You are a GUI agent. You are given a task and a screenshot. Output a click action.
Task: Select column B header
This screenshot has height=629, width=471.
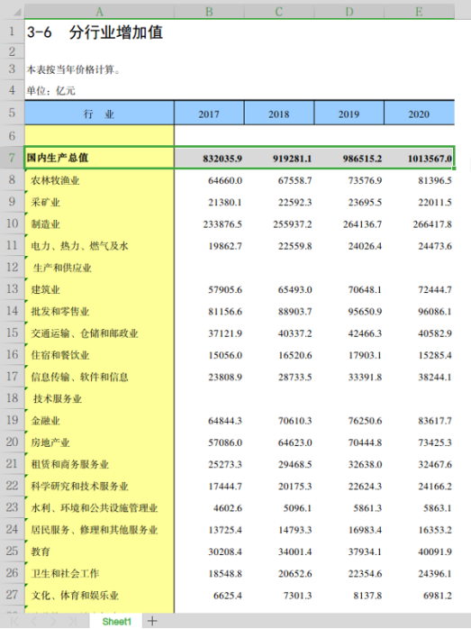tap(209, 12)
